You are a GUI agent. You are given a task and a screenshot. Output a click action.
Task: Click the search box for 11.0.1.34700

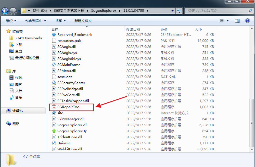(219, 11)
